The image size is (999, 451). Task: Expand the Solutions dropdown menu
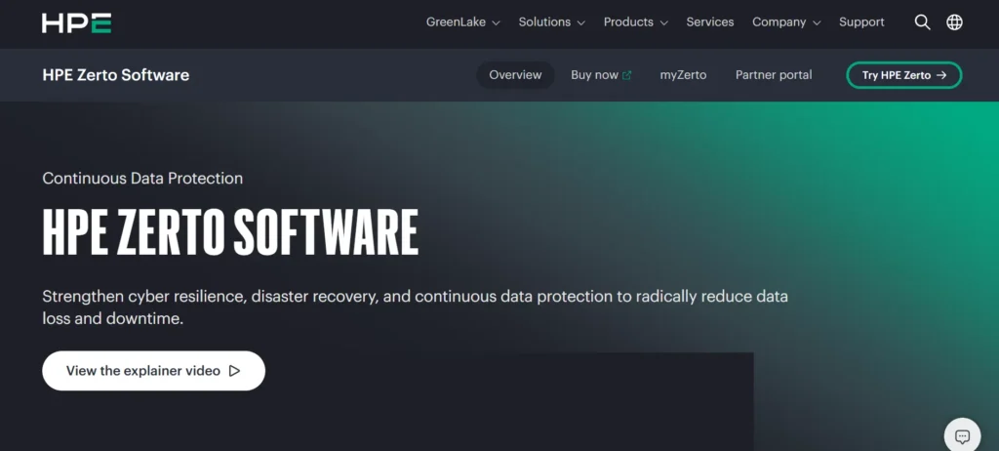[552, 22]
